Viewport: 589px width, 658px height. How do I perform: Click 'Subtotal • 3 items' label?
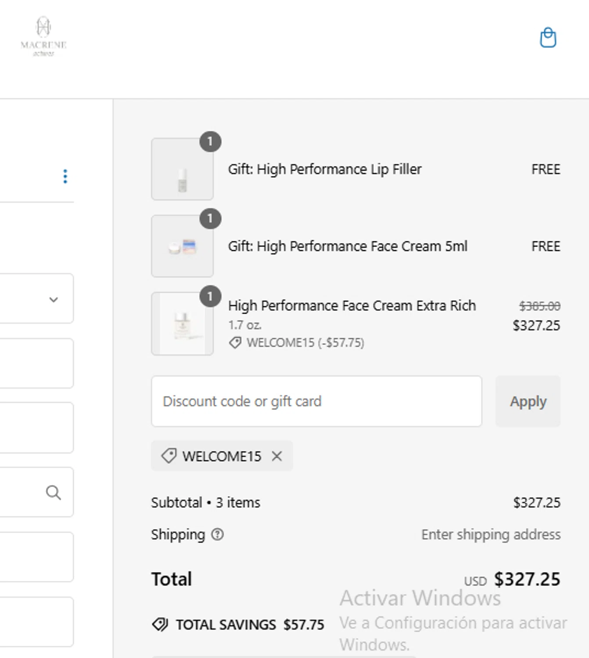click(x=205, y=502)
